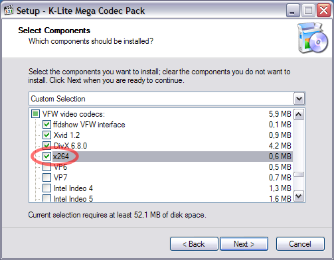Click the K-Lite setup title bar icon
The image size is (334, 260).
9,10
